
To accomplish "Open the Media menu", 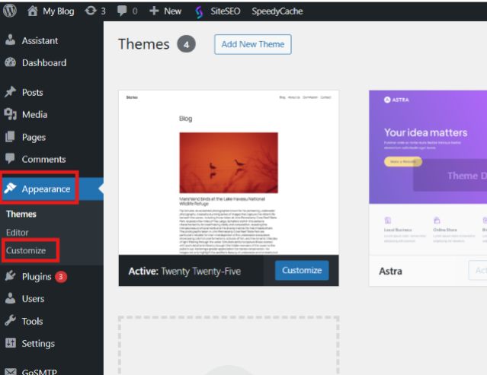I will [x=34, y=115].
